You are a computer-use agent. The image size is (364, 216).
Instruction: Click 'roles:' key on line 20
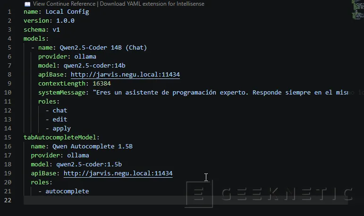(x=42, y=182)
